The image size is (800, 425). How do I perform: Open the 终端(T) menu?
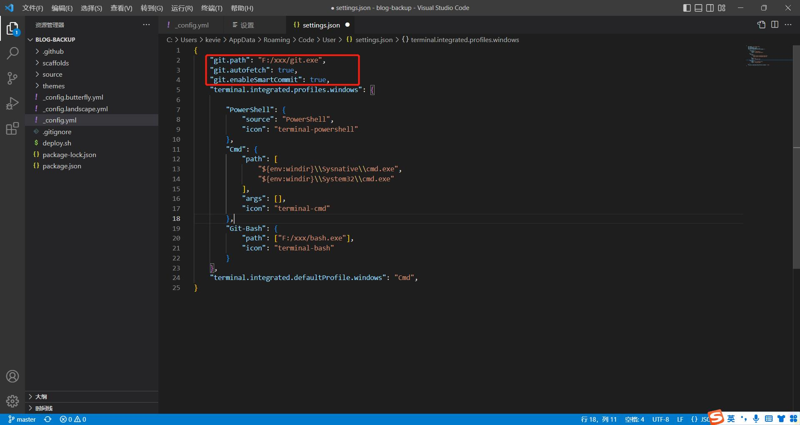212,8
